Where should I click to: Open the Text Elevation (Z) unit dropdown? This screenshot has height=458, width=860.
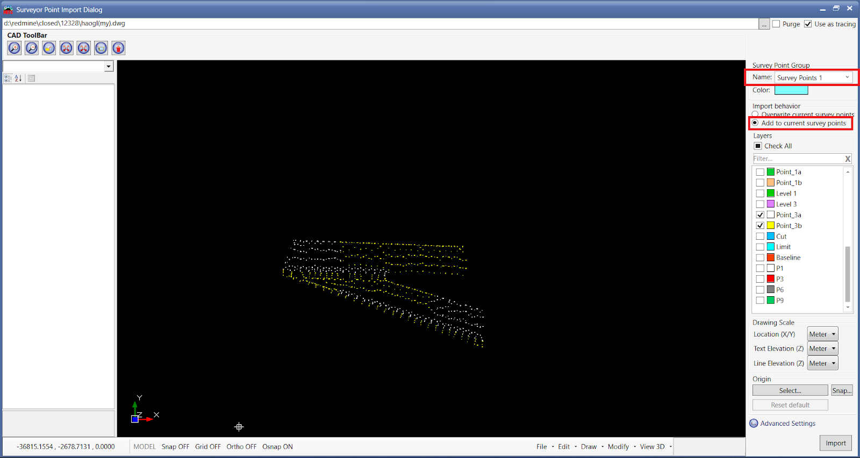click(x=822, y=348)
